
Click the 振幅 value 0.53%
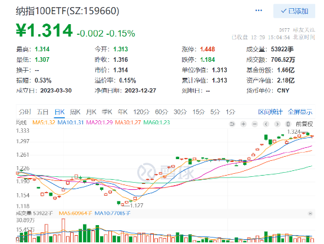tap(43, 80)
